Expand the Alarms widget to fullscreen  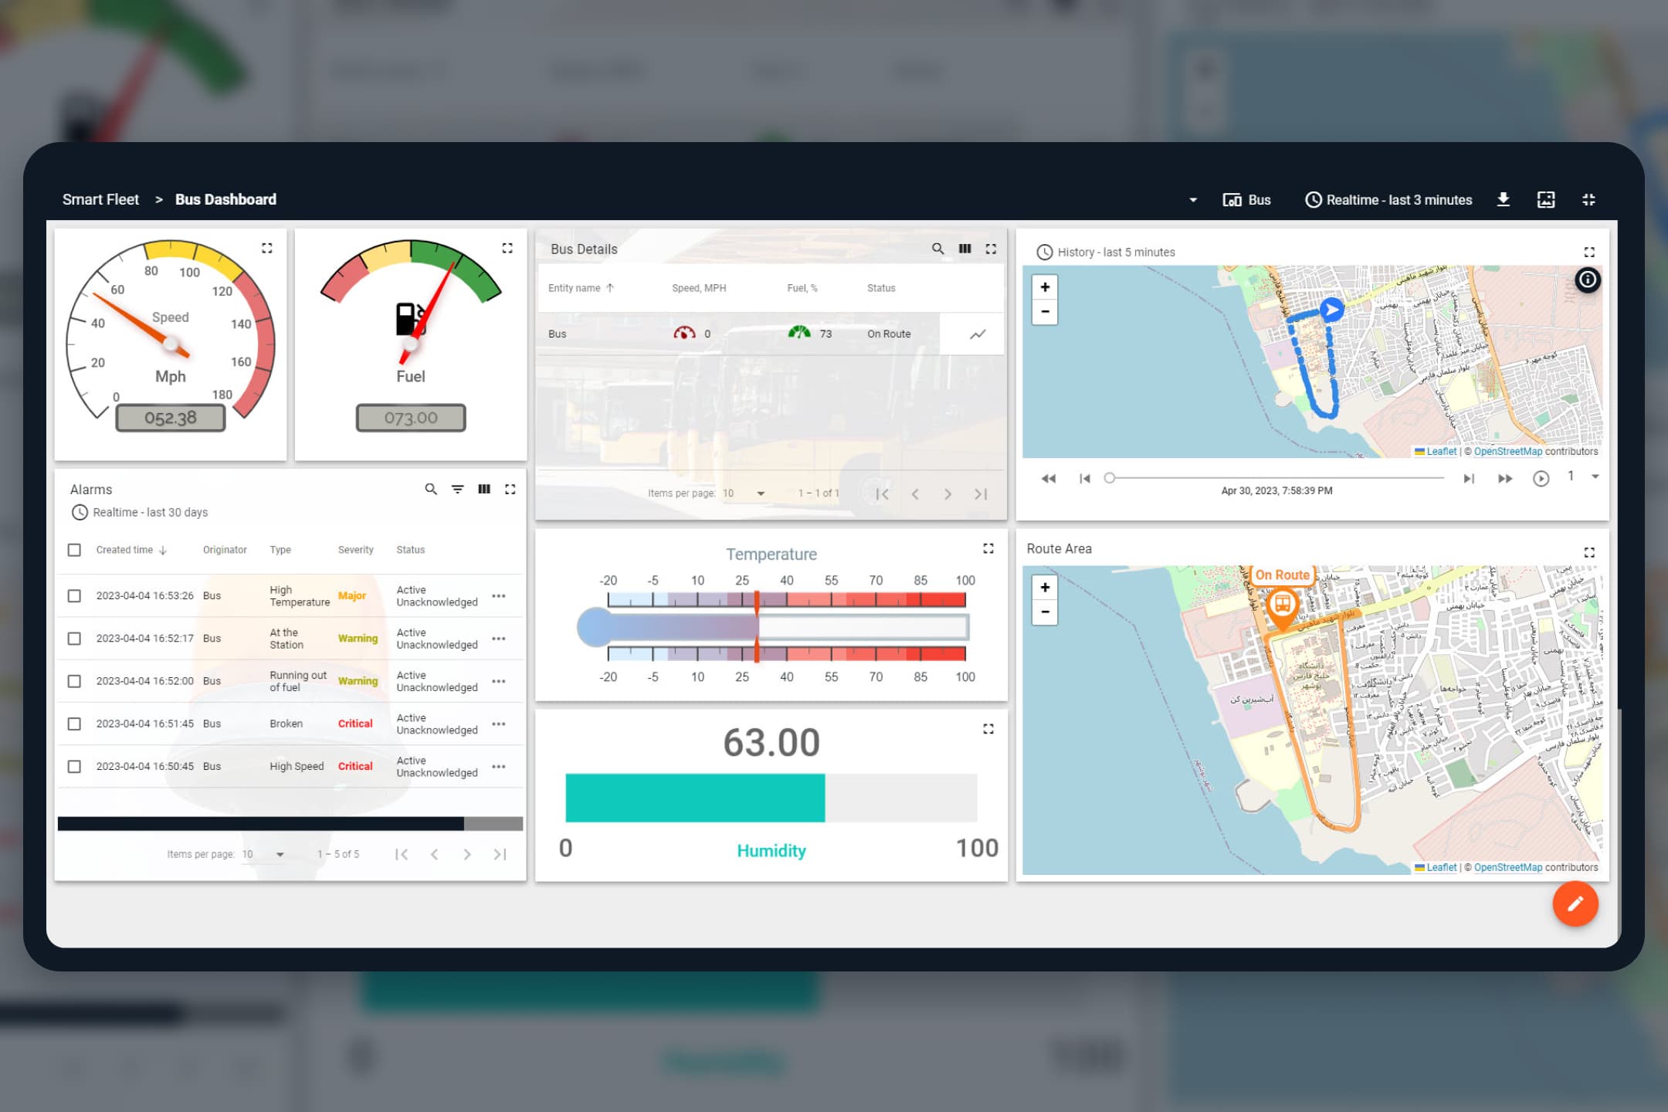pos(510,489)
